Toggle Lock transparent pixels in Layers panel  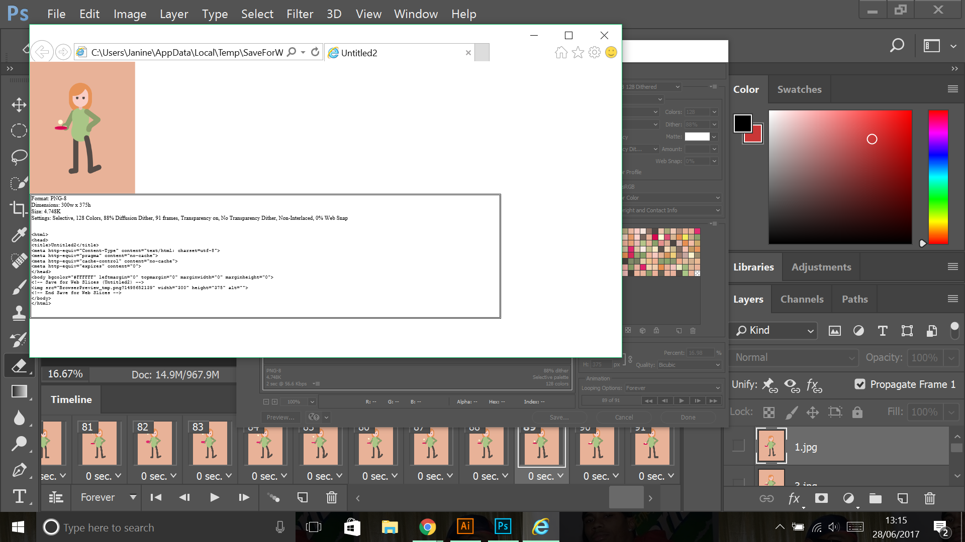769,412
